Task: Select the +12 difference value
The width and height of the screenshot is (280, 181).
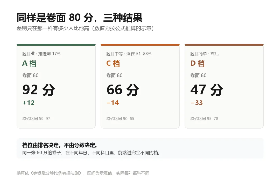Action: pyautogui.click(x=29, y=103)
